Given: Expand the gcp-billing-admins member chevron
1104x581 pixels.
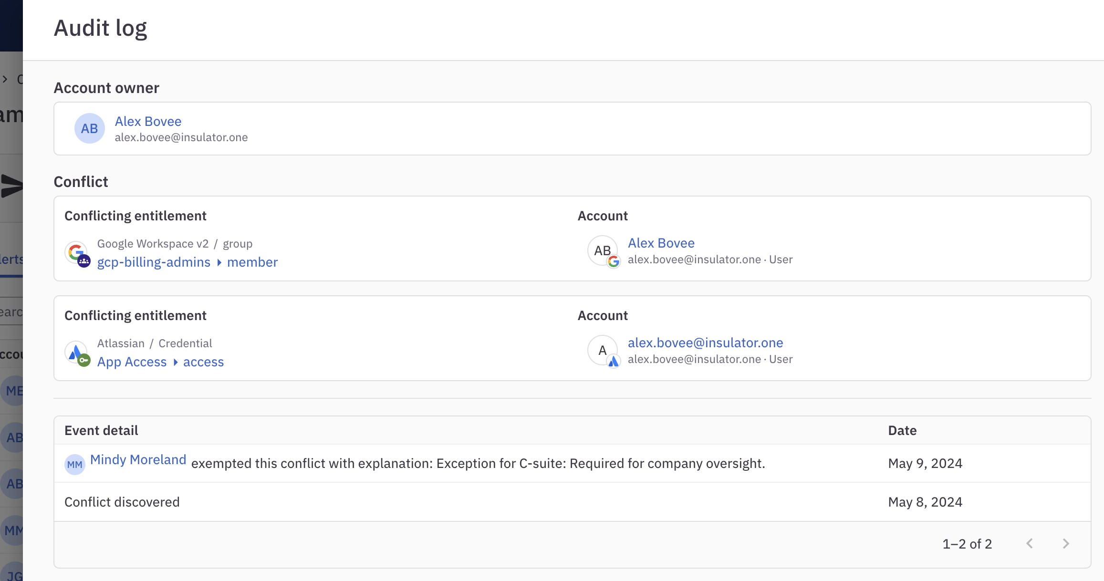Looking at the screenshot, I should [219, 262].
